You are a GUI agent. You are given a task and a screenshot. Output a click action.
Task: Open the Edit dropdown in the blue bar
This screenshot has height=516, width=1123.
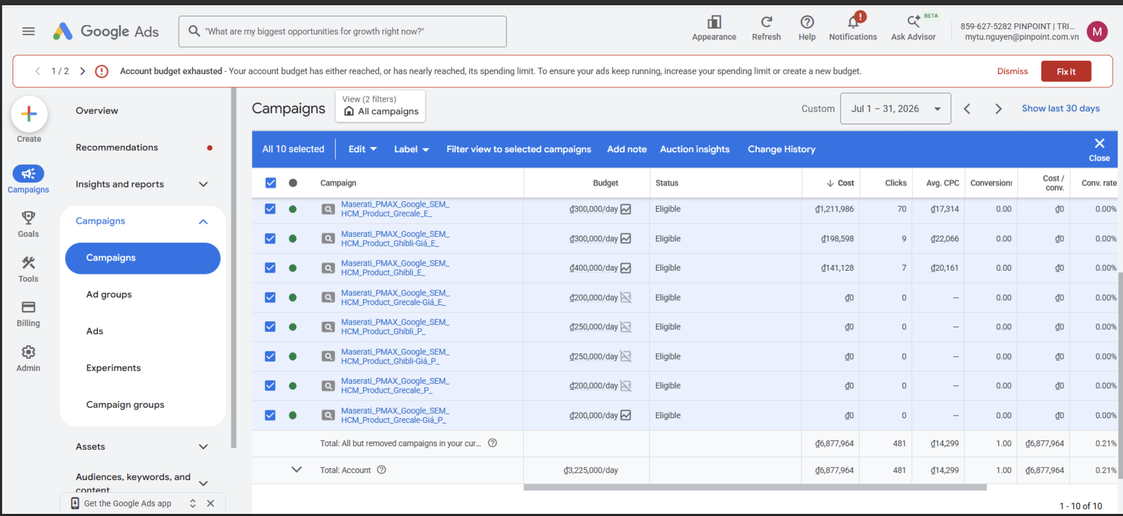(x=363, y=149)
